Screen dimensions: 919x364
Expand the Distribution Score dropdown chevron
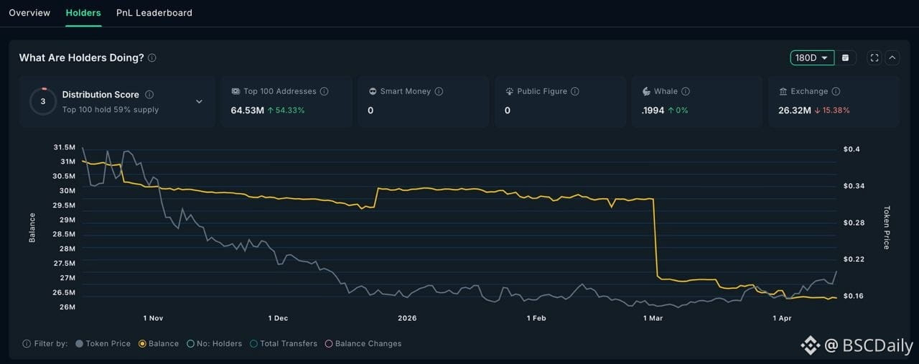(199, 102)
